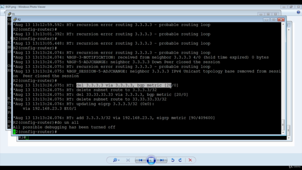Image resolution: width=302 pixels, height=170 pixels.
Task: Click 'add 3.3.3.3/32 via 192.168.23.3' line
Action: pos(114,118)
